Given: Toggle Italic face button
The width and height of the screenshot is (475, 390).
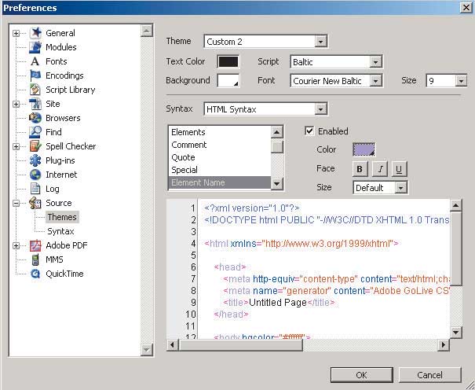Looking at the screenshot, I should [x=380, y=169].
